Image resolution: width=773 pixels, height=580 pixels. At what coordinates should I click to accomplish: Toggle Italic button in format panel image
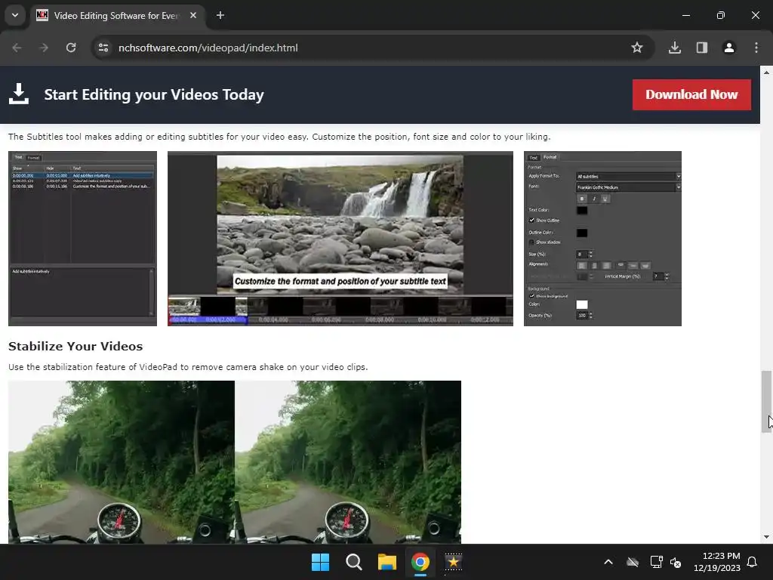594,199
